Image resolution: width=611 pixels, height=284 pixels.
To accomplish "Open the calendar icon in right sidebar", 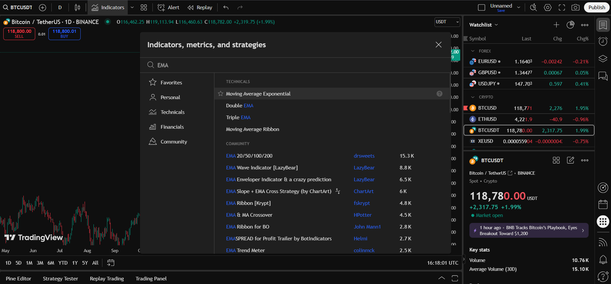I will (603, 205).
